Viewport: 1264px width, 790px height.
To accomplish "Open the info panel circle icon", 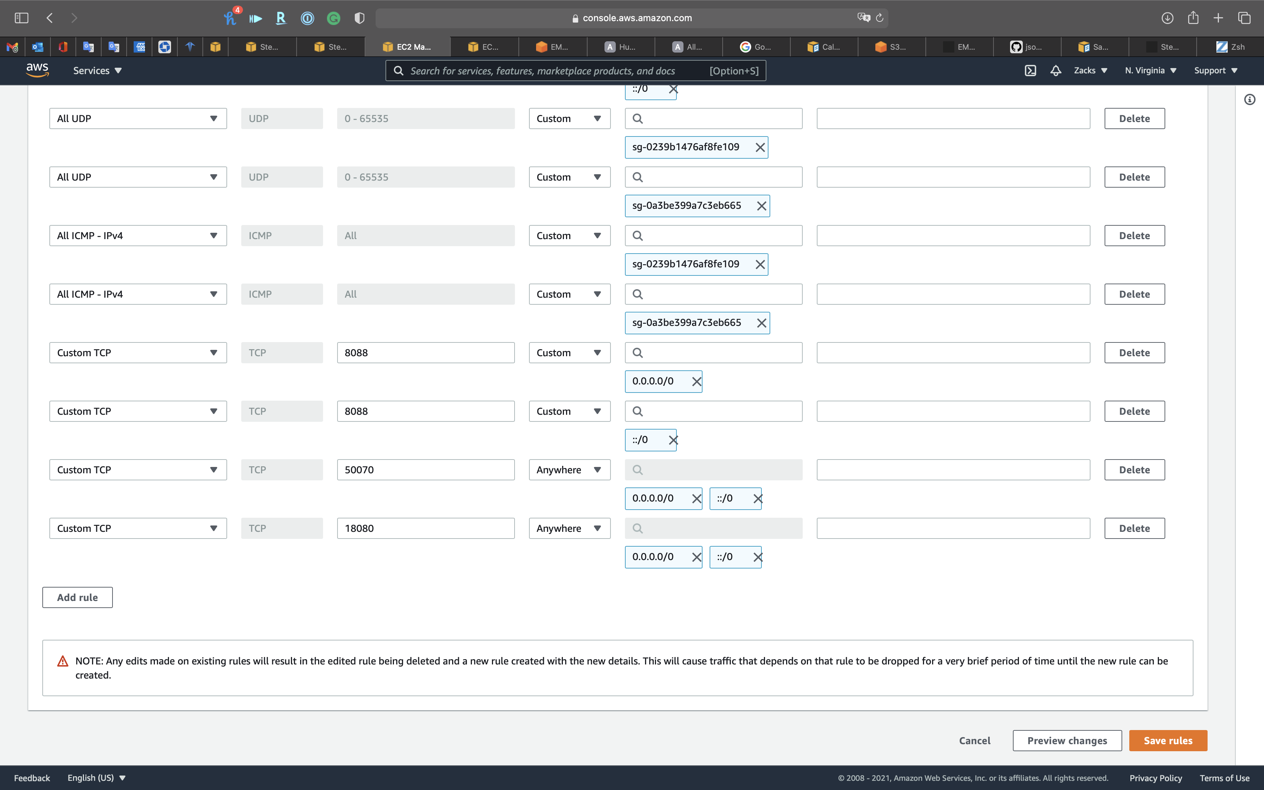I will 1250,99.
